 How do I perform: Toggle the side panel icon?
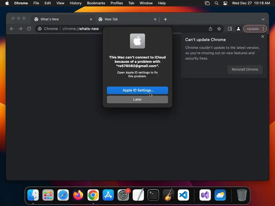(230, 29)
